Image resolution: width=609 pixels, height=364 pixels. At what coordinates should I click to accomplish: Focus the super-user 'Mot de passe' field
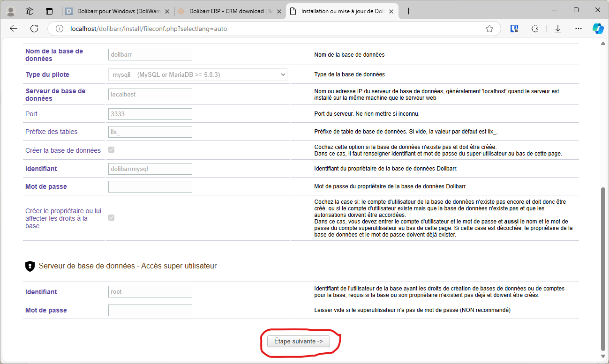150,310
